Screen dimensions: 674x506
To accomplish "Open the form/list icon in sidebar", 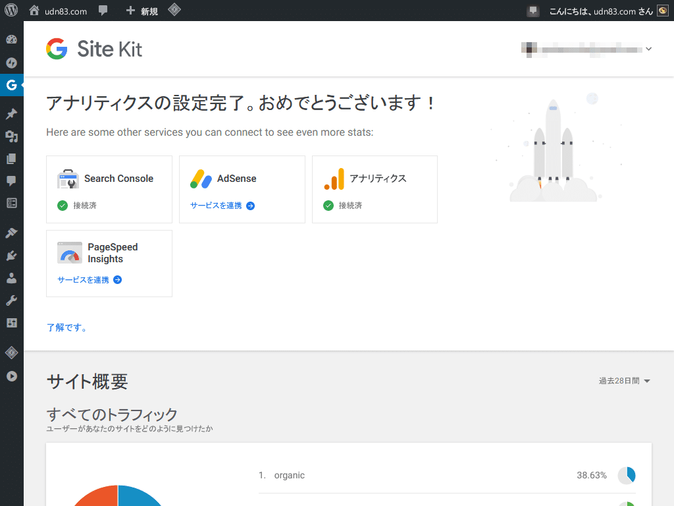I will coord(12,203).
